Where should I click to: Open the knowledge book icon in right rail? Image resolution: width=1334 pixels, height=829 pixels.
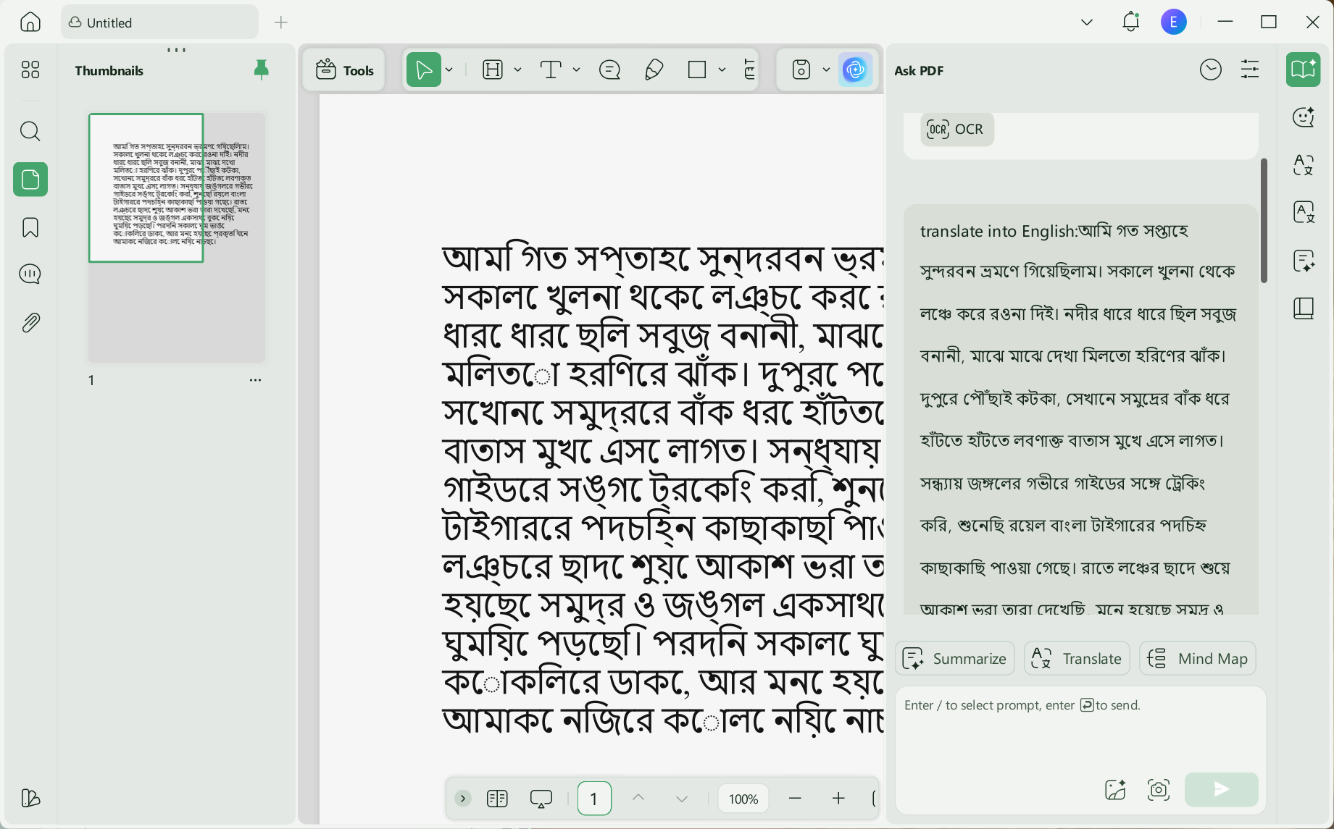pyautogui.click(x=1304, y=308)
